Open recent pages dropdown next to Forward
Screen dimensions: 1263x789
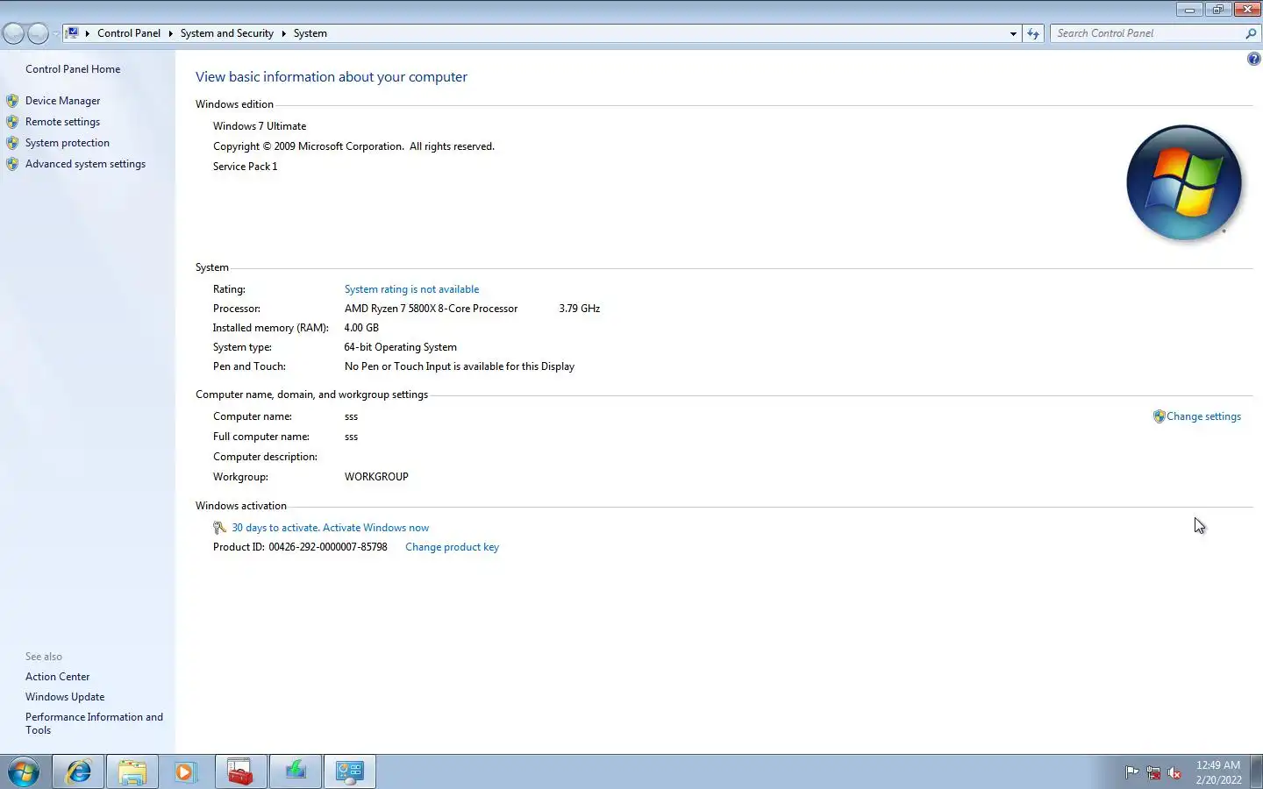click(55, 33)
